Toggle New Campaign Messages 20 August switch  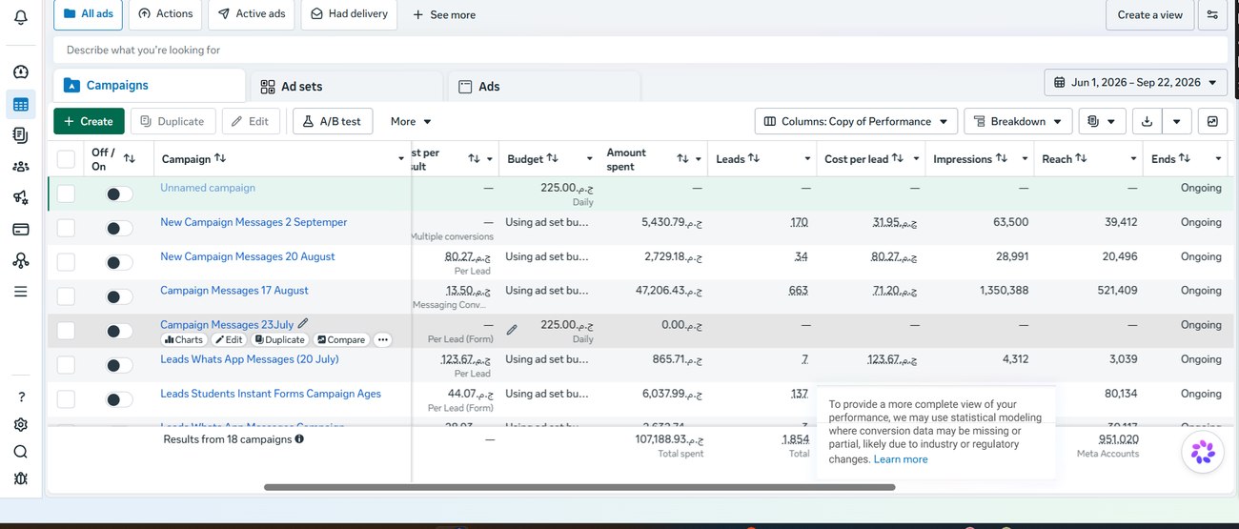pos(119,262)
